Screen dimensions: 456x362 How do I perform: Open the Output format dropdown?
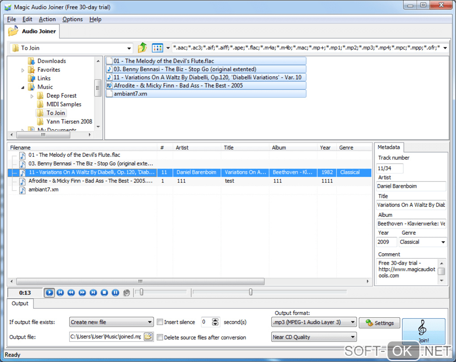click(313, 322)
